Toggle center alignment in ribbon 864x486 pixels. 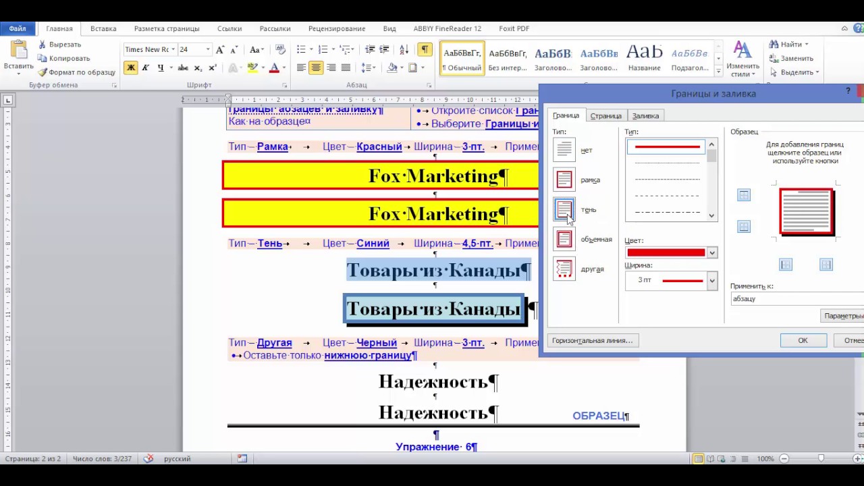[316, 67]
